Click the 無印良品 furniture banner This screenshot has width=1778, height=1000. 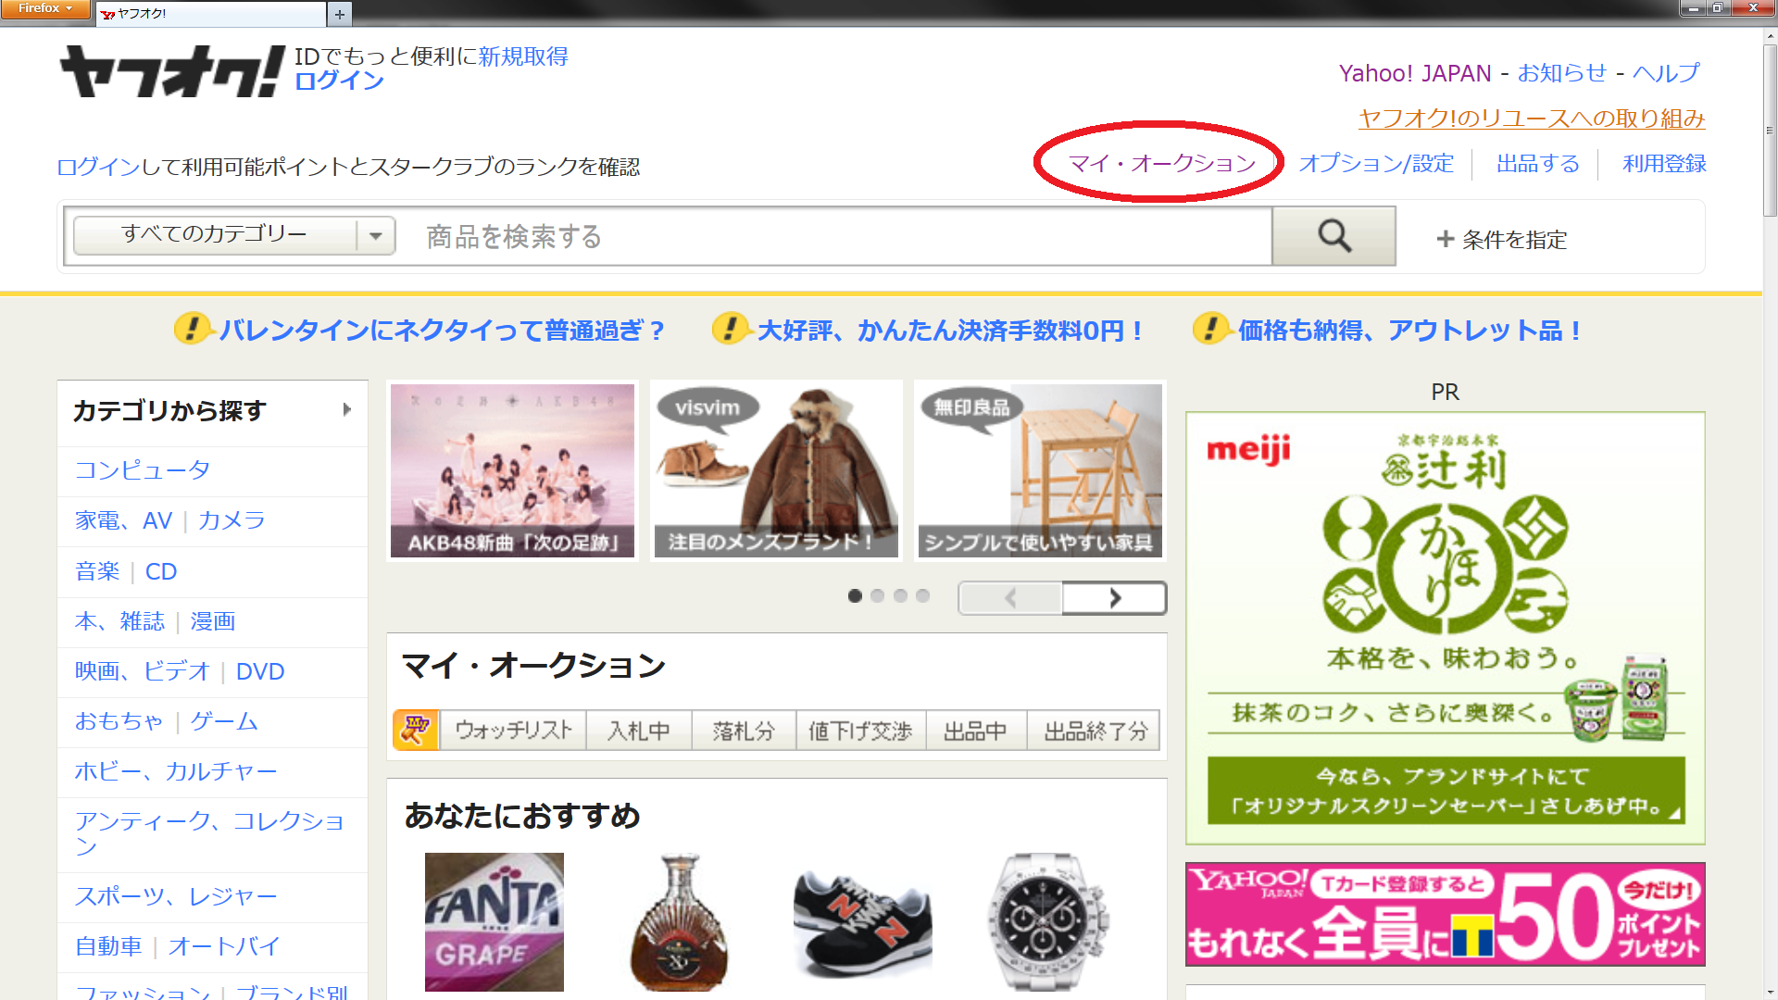(x=1040, y=470)
